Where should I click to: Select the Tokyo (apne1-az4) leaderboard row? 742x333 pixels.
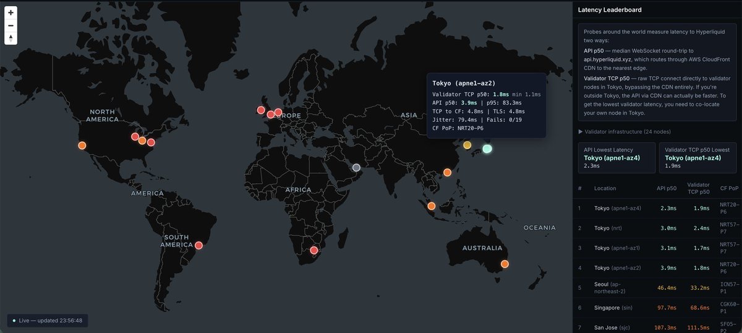[x=657, y=208]
